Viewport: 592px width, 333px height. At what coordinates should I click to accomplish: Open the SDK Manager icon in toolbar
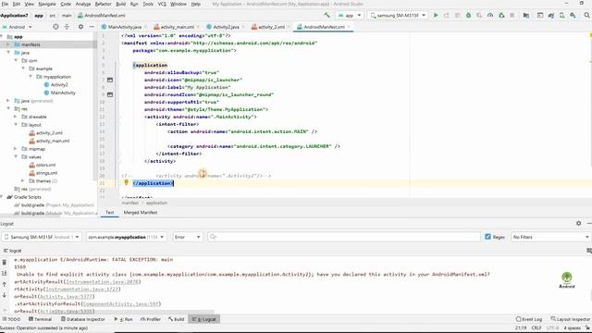[573, 15]
